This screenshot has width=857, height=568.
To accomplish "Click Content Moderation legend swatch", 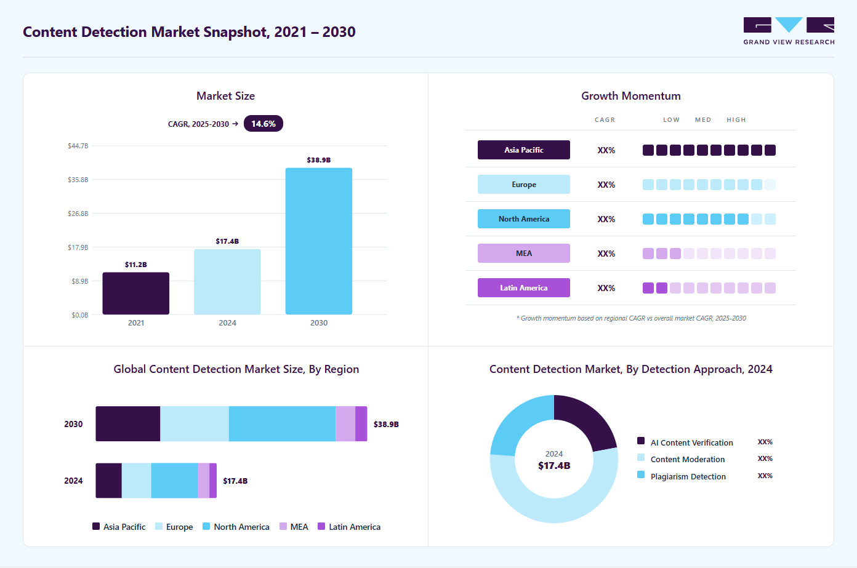I will [641, 457].
